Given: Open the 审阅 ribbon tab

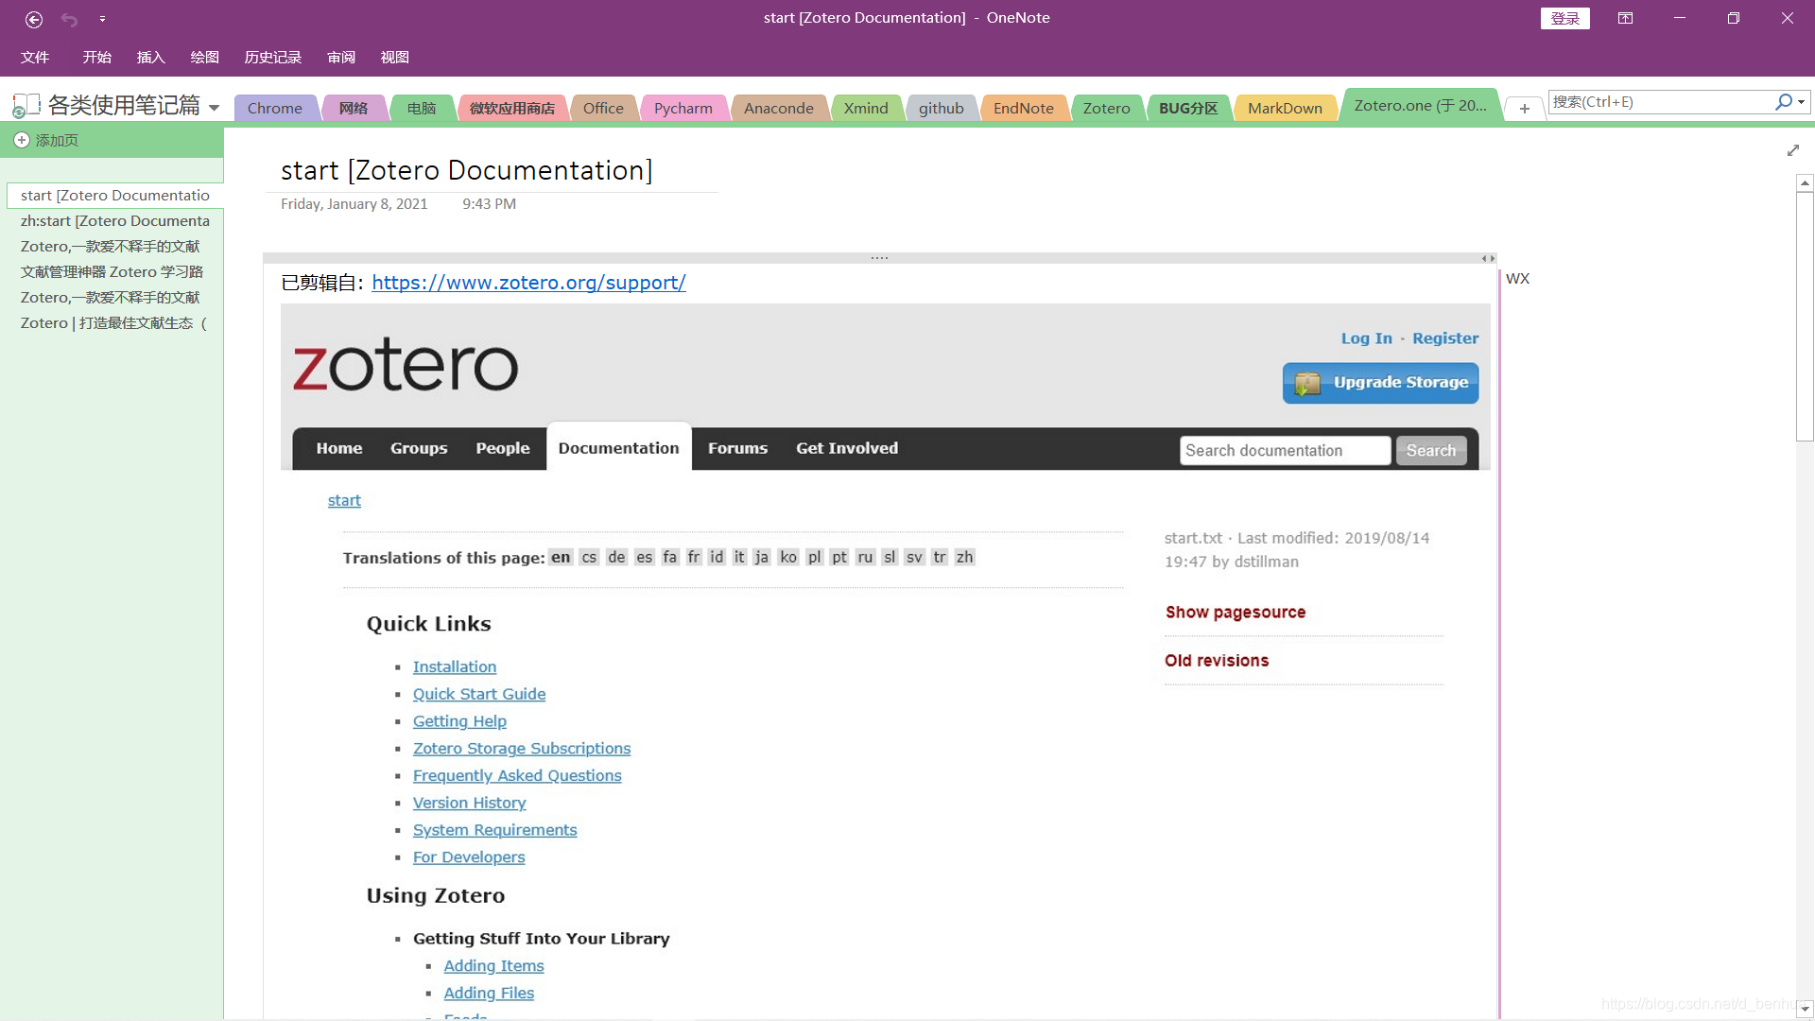Looking at the screenshot, I should click(x=341, y=58).
